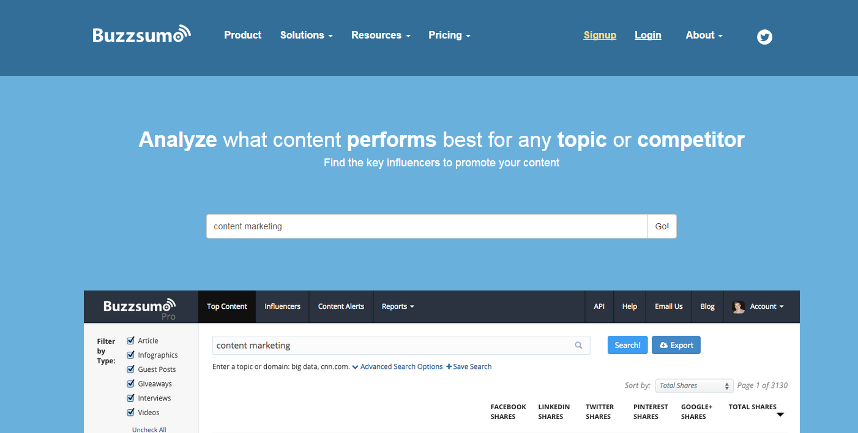Image resolution: width=858 pixels, height=433 pixels.
Task: Click the Save Search link
Action: tap(469, 366)
